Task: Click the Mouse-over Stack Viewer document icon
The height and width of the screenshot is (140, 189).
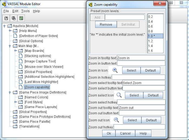Action: pyautogui.click(x=21, y=66)
